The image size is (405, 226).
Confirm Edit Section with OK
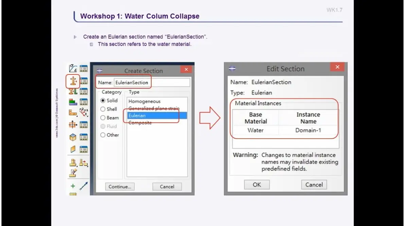pyautogui.click(x=257, y=185)
